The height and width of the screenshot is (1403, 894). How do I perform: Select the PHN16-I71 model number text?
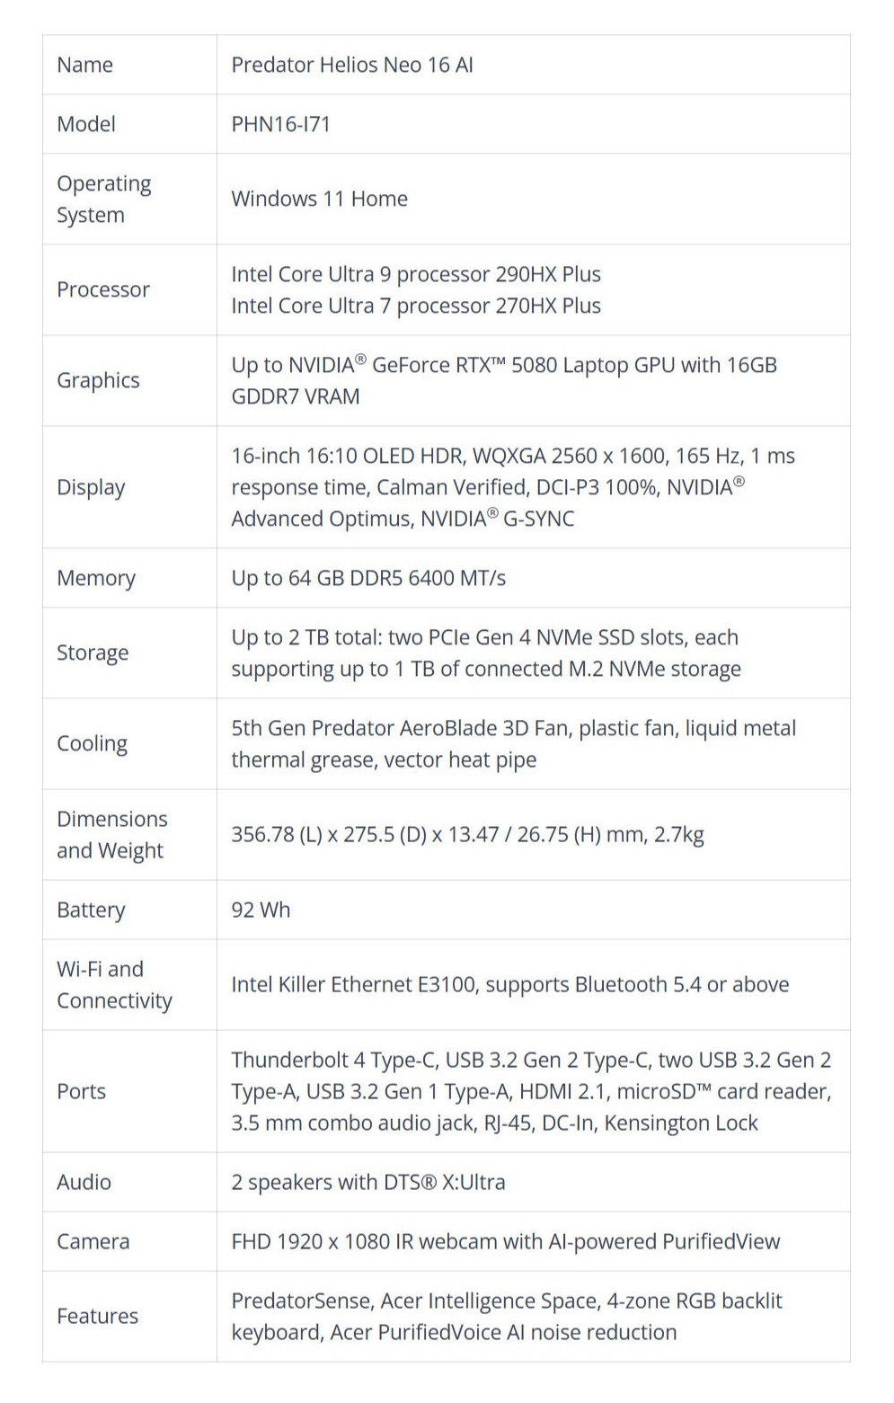point(280,124)
